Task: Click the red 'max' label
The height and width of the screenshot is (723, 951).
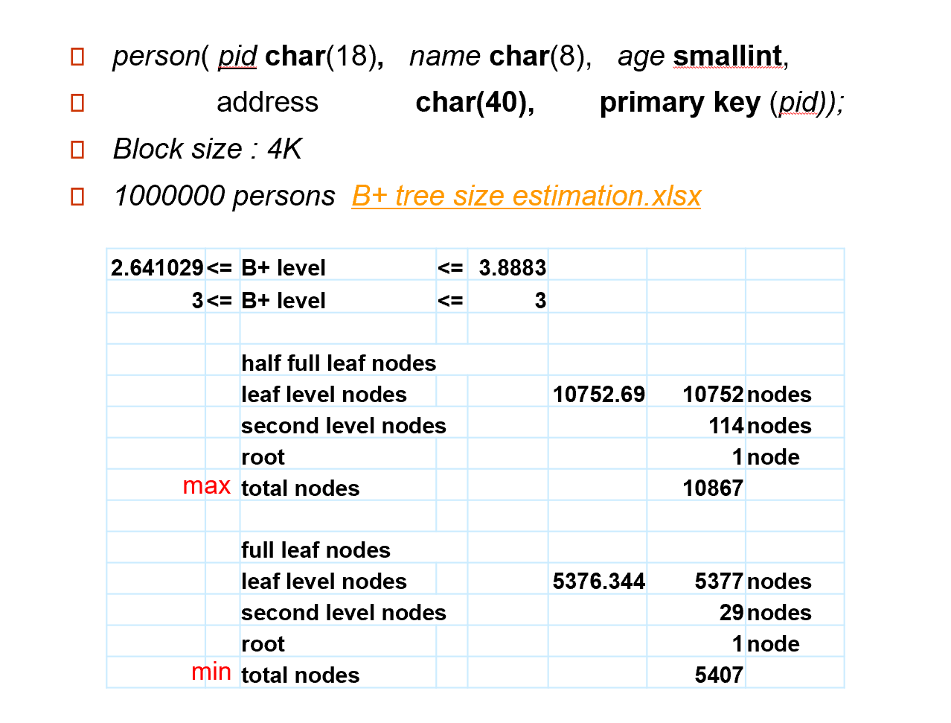Action: coord(206,485)
